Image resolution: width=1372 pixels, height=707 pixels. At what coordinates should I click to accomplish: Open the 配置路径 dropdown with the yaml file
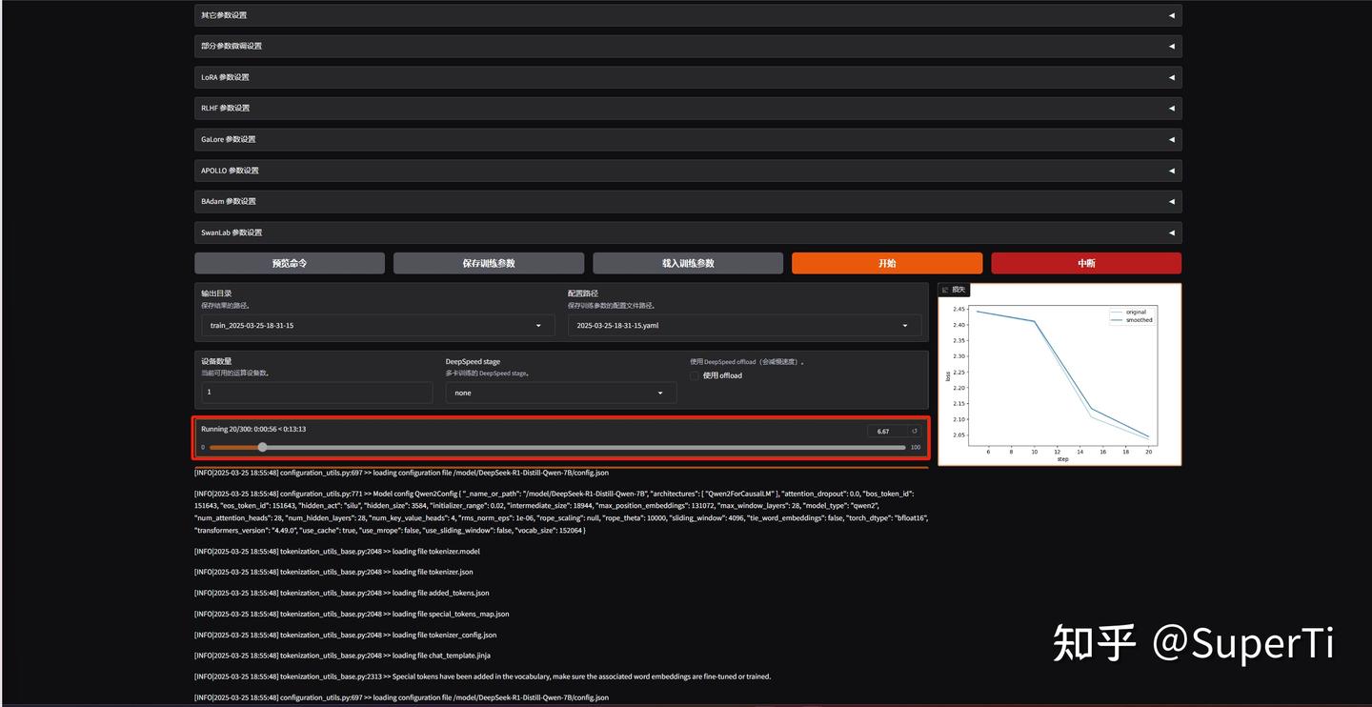pos(744,325)
